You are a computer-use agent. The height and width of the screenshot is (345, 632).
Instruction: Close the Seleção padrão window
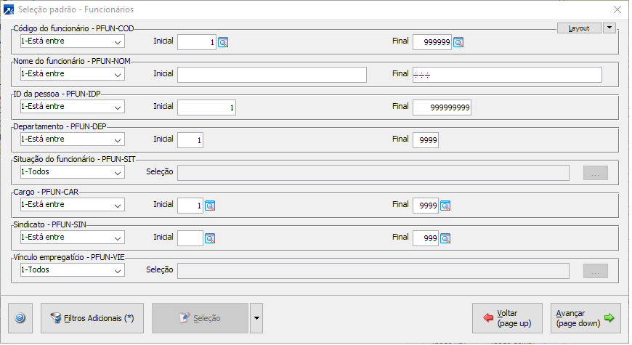617,9
